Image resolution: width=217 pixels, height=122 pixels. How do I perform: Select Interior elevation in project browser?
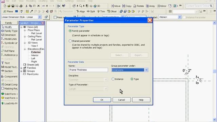coord(35,55)
